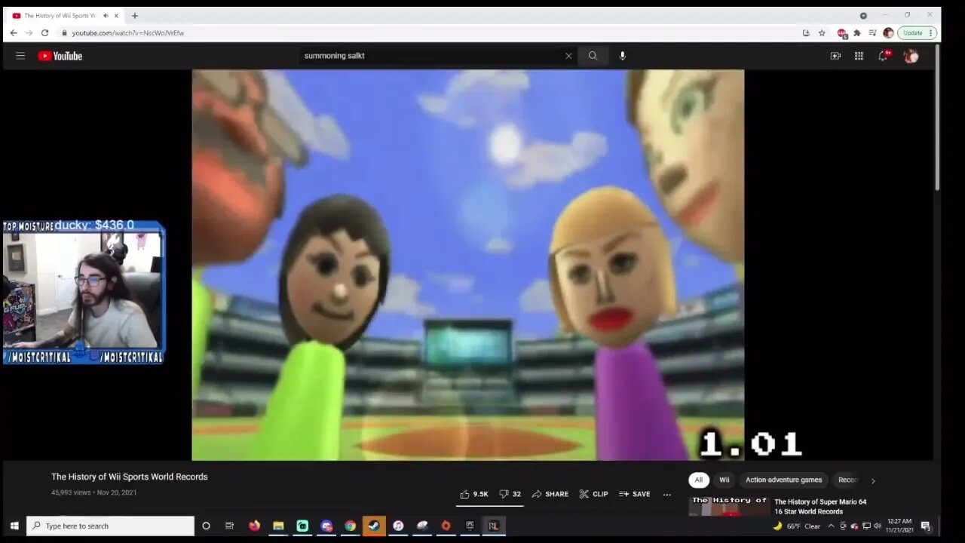Open Cortana circle icon
Image resolution: width=965 pixels, height=543 pixels.
click(x=206, y=526)
